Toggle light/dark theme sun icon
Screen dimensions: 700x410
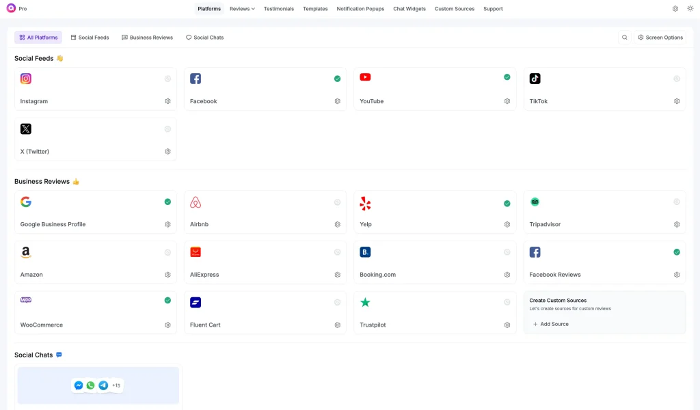click(x=690, y=8)
